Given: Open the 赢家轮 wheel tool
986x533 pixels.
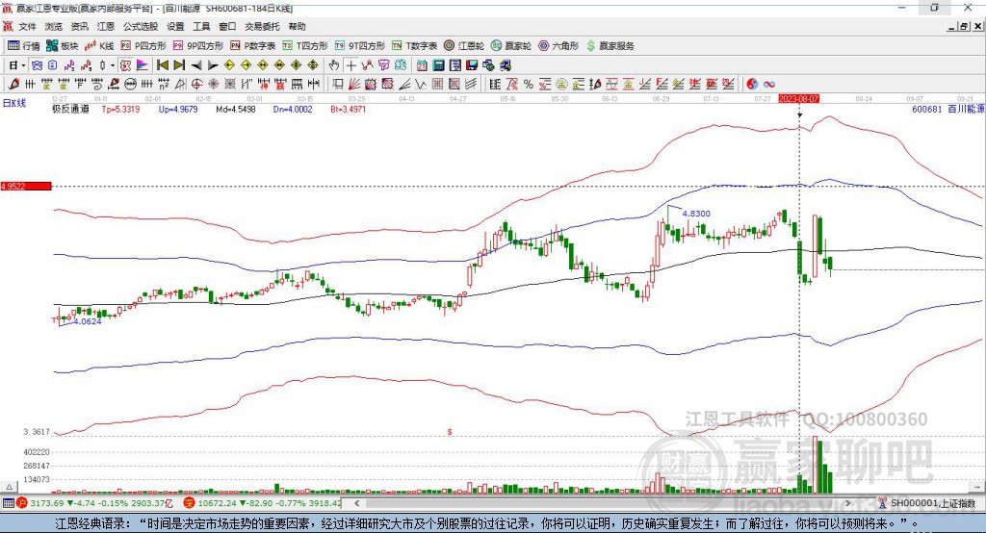Looking at the screenshot, I should [511, 46].
